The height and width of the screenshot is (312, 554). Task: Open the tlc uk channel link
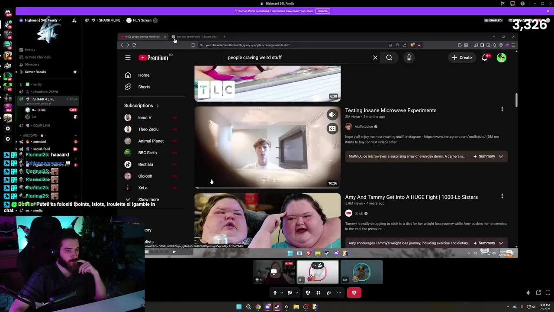tap(359, 214)
